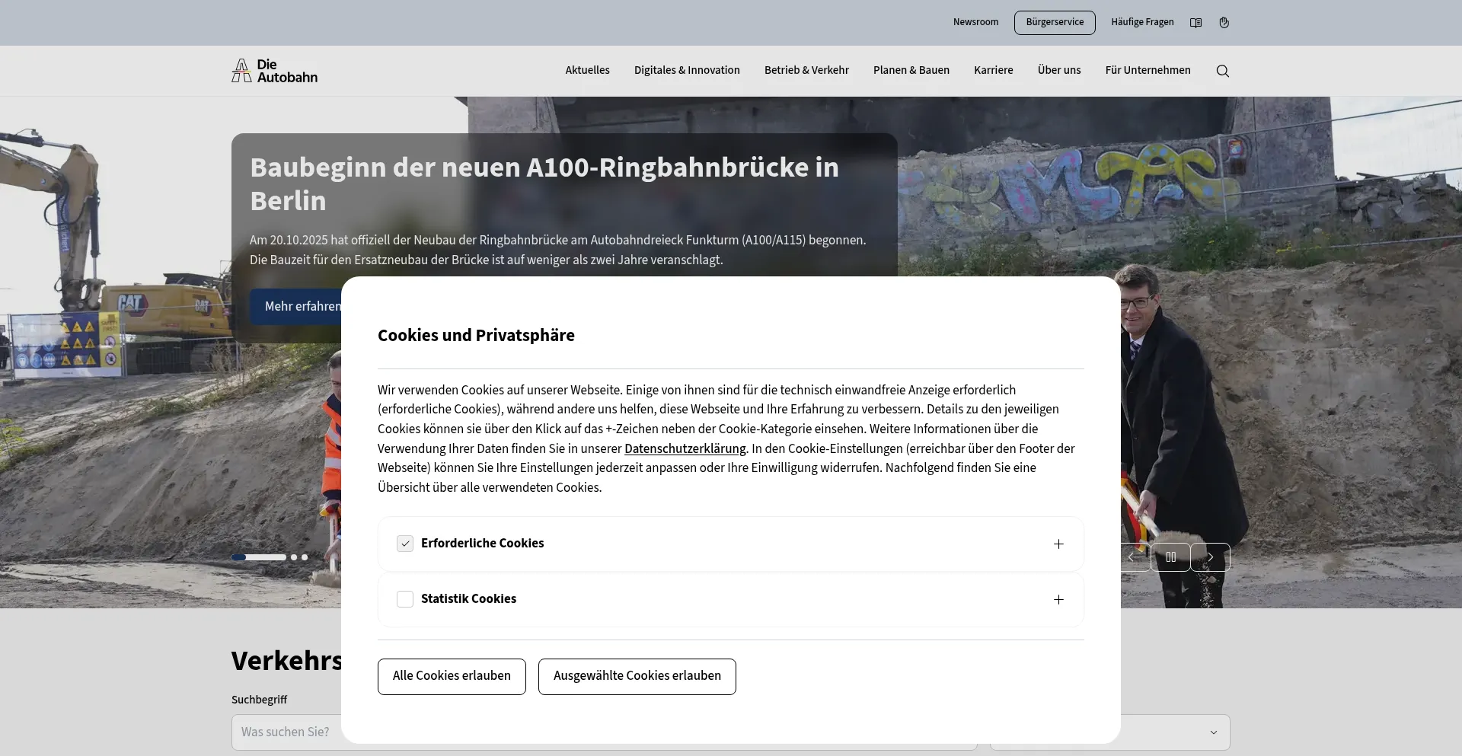Open the Datenschutzerklärung link

point(685,448)
